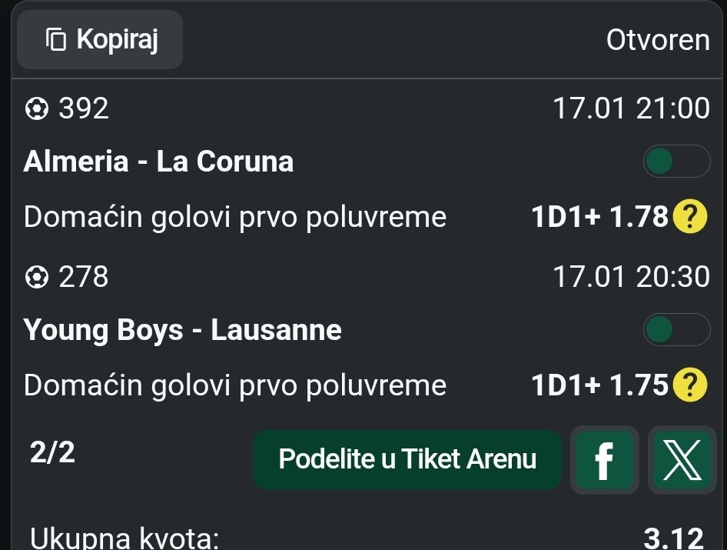Click the 1D1+ 1.75 selection
Viewport: 727px width, 550px height.
(599, 386)
